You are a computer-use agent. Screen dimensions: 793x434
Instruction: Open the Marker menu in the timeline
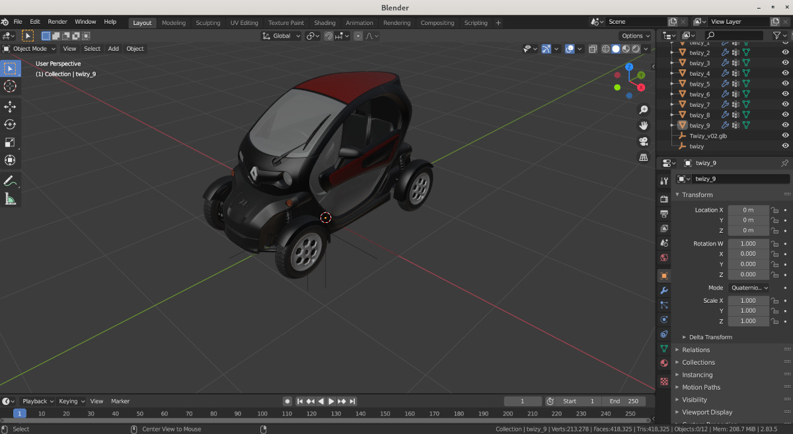pos(120,401)
